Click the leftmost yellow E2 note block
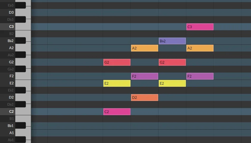 (x=117, y=83)
